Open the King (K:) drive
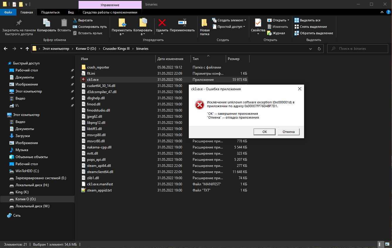 coord(22,192)
